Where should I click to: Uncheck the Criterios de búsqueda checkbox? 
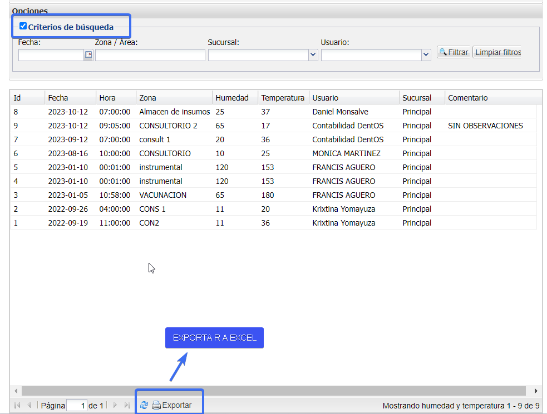coord(23,26)
